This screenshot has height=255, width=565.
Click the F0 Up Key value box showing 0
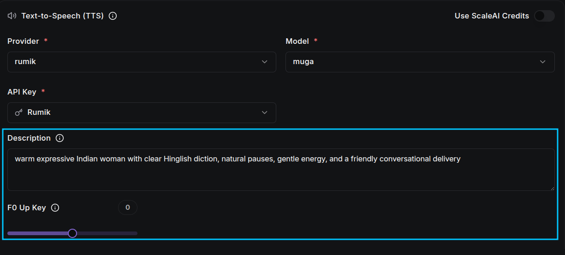click(x=128, y=208)
